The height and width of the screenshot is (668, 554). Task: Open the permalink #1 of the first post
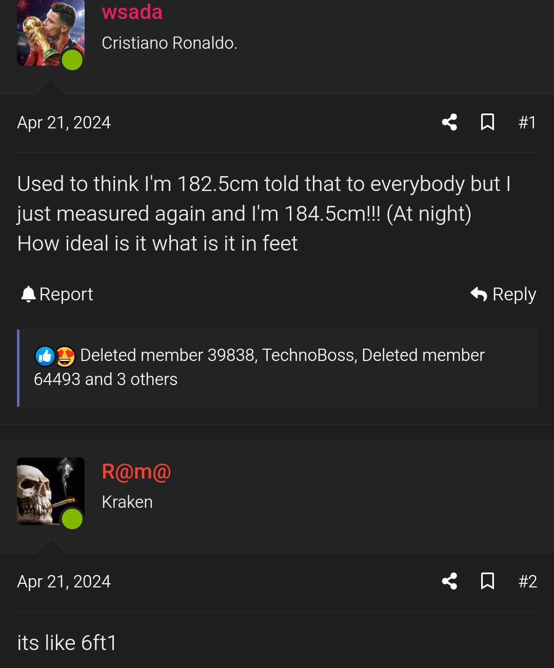[527, 122]
